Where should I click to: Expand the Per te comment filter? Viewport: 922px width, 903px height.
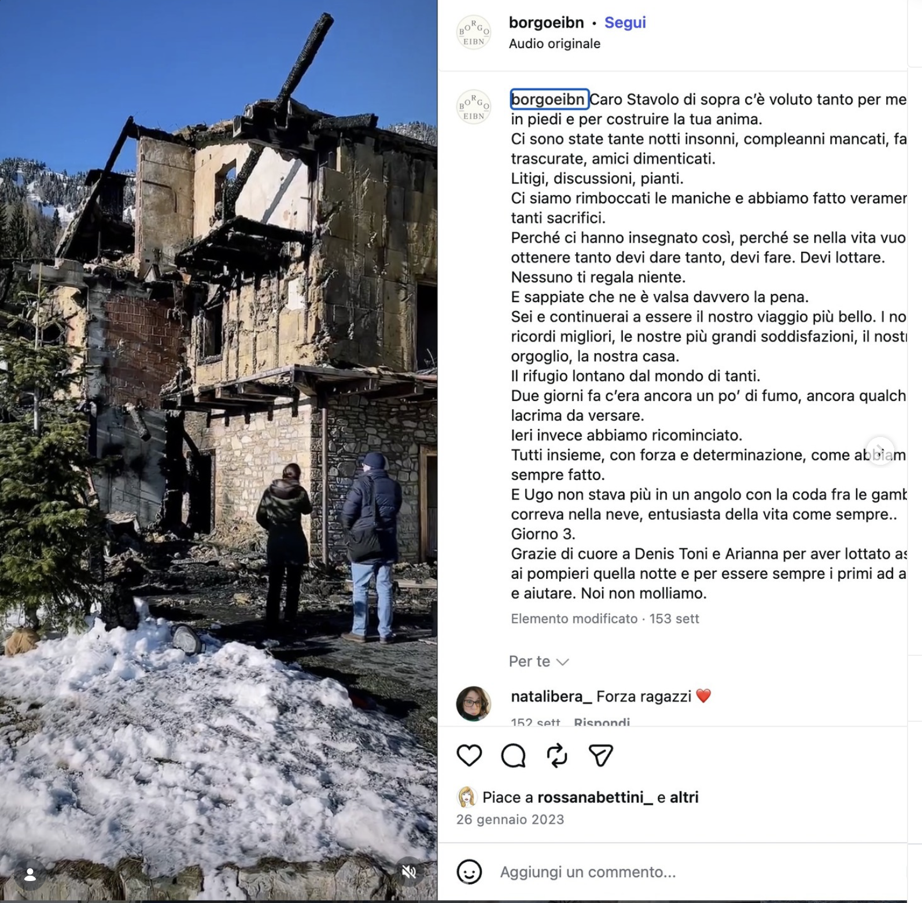[539, 662]
